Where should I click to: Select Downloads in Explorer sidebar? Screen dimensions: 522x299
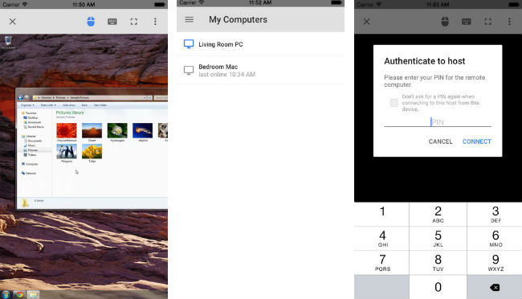32,122
